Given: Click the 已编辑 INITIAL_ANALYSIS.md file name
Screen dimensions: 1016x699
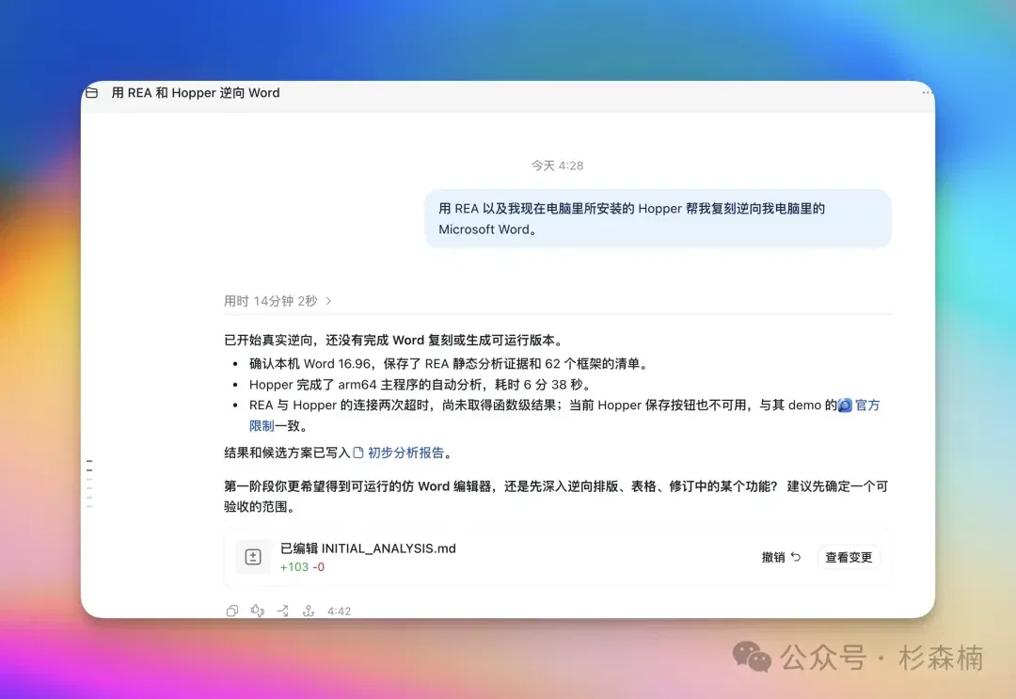Looking at the screenshot, I should [368, 548].
